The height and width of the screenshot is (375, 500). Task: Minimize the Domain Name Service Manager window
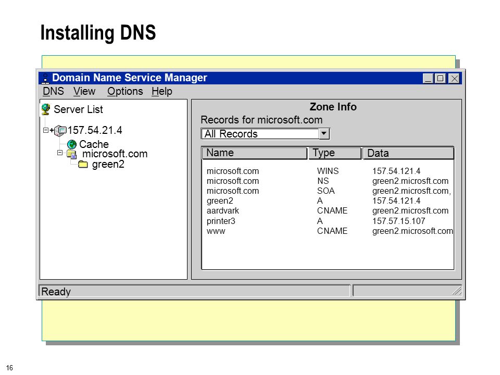point(428,79)
